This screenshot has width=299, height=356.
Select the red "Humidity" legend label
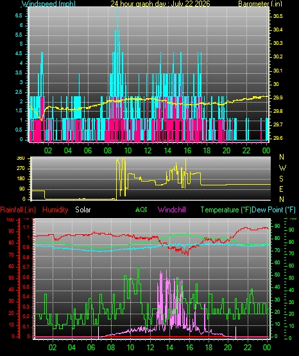click(55, 210)
